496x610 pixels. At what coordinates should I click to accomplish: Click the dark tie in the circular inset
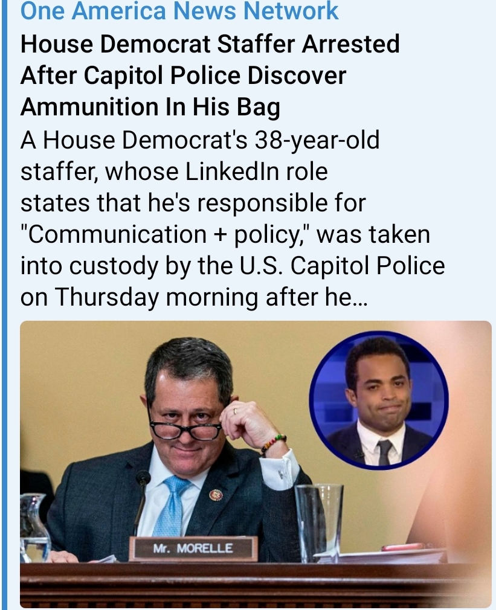click(383, 452)
